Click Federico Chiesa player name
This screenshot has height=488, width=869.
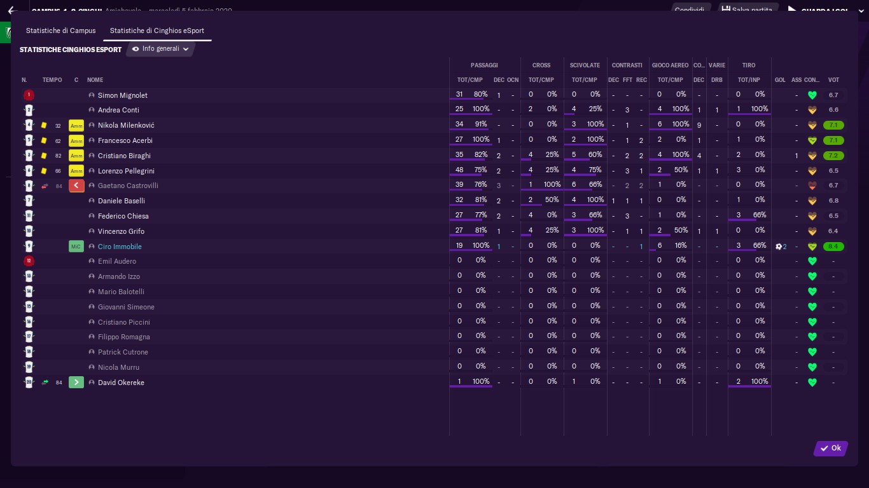point(123,216)
